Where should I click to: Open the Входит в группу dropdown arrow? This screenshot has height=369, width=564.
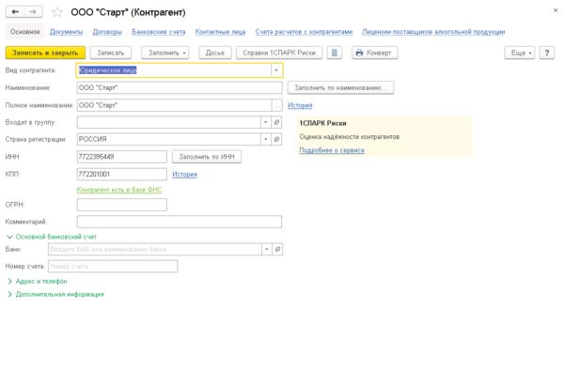click(x=266, y=122)
